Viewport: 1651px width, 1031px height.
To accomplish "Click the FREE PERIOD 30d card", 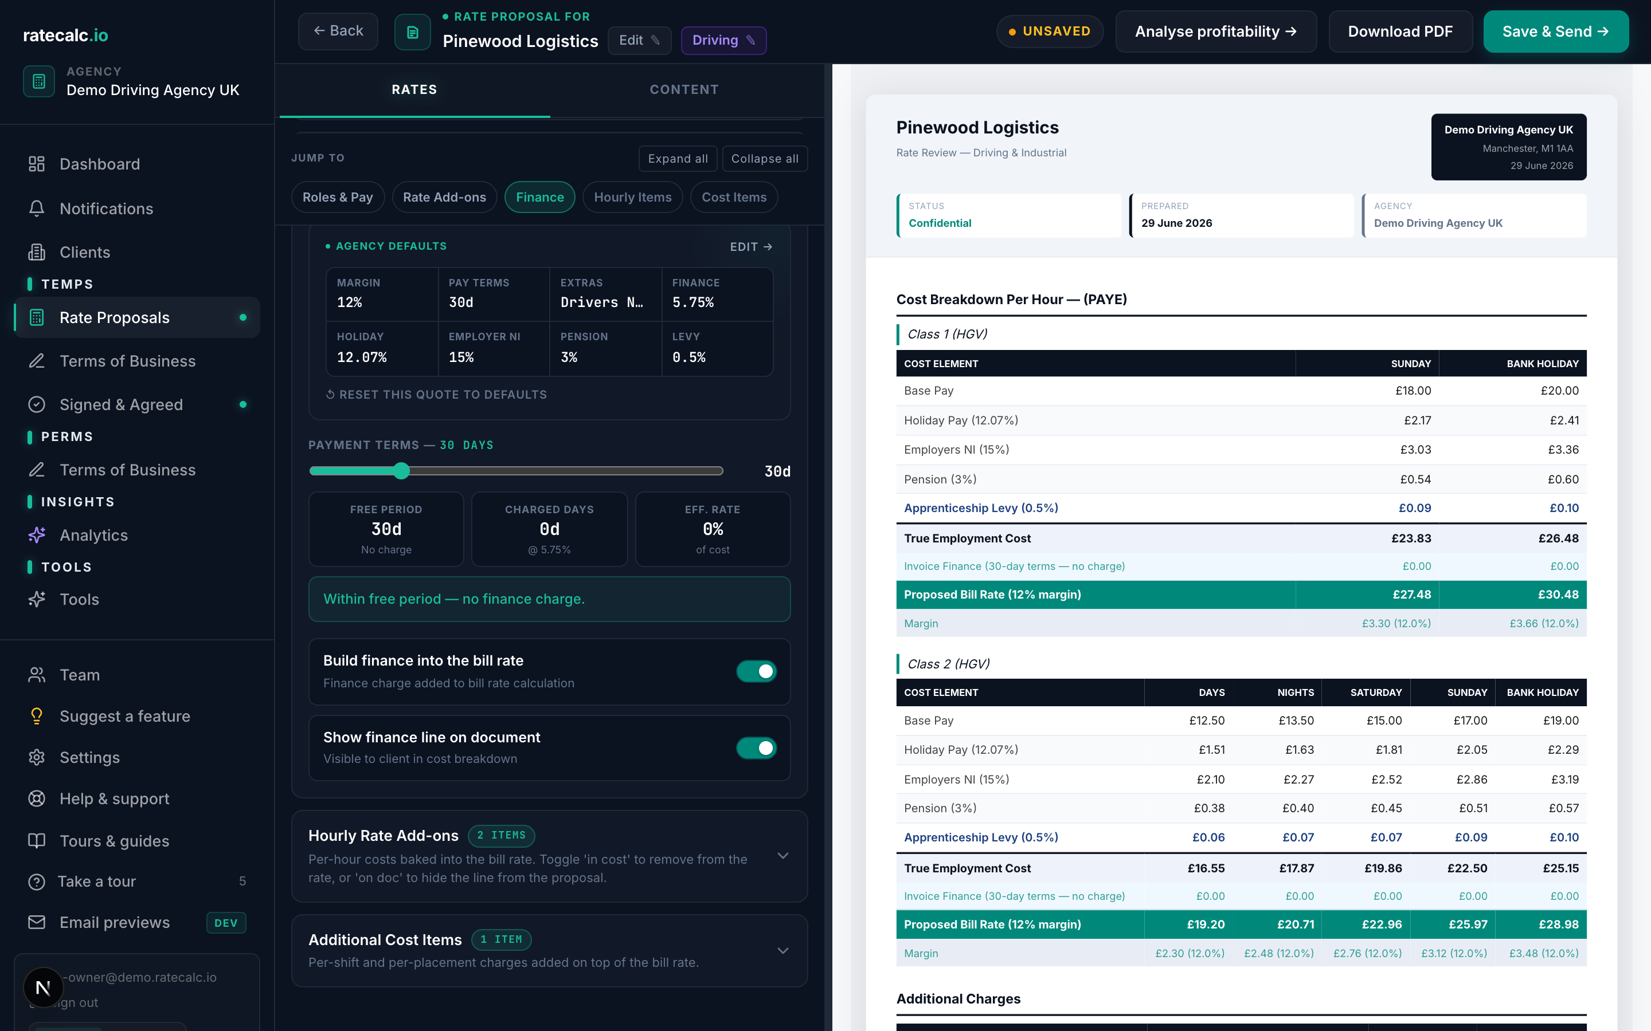I will pyautogui.click(x=386, y=529).
